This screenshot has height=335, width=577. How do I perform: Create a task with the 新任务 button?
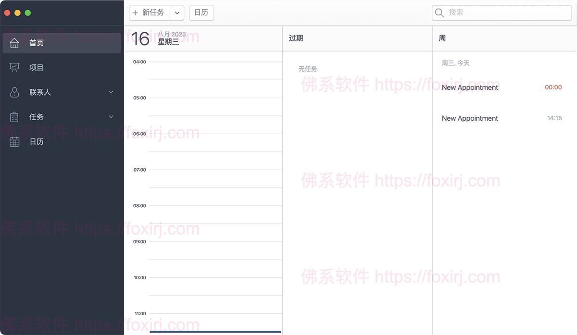(152, 12)
